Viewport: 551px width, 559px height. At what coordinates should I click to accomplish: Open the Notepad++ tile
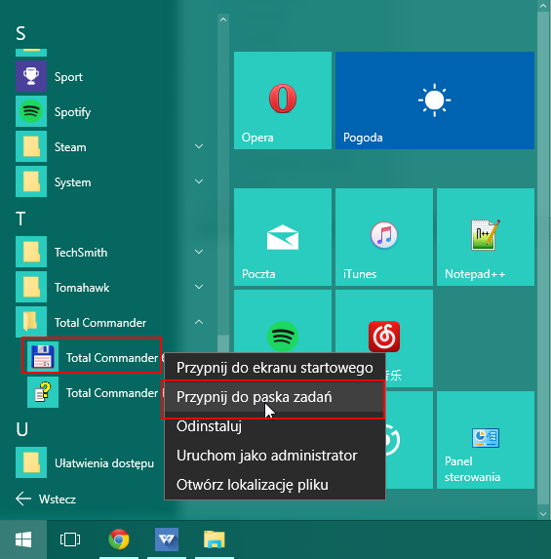coord(486,237)
